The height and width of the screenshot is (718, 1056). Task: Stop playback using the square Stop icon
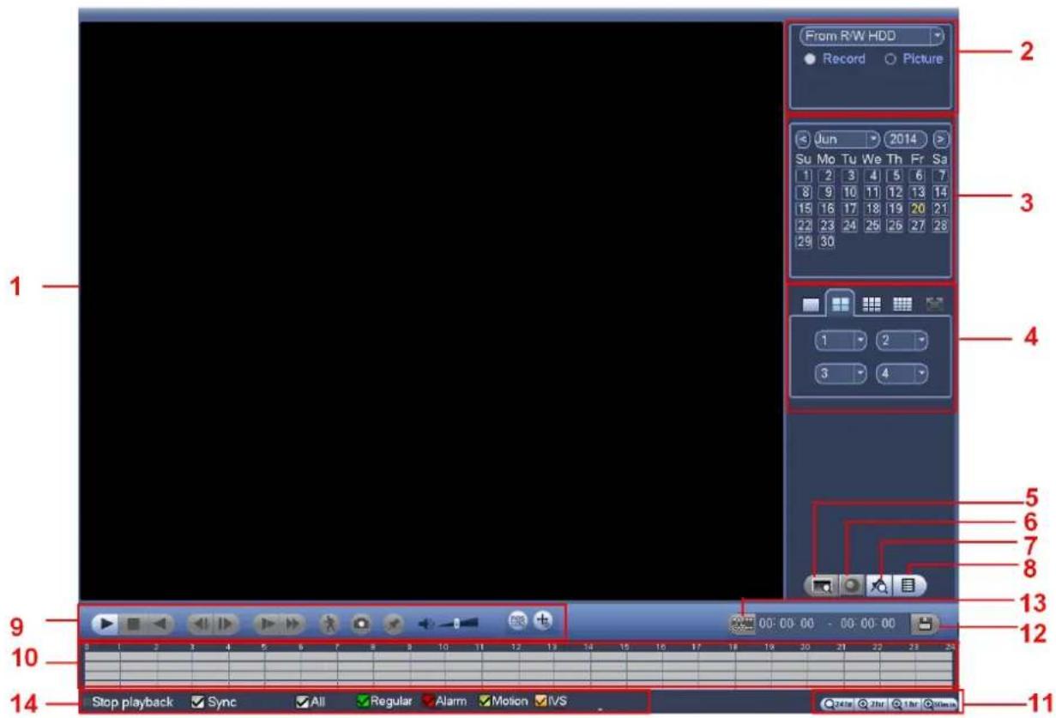pos(132,624)
